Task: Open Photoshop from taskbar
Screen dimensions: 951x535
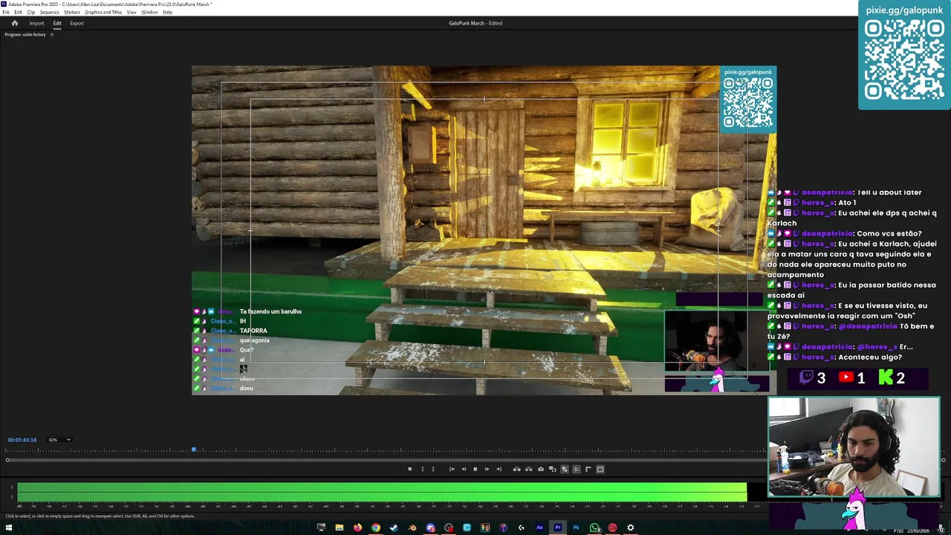Action: (x=576, y=528)
